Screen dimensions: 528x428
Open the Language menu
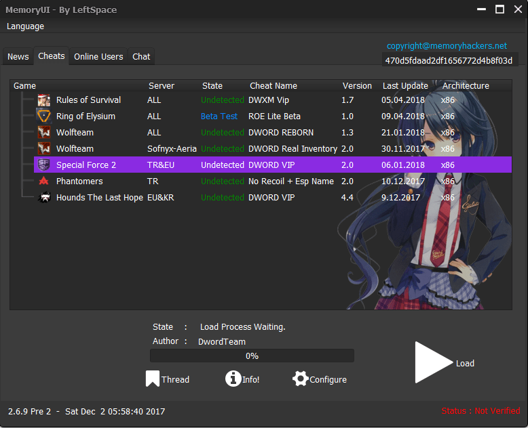pyautogui.click(x=25, y=26)
